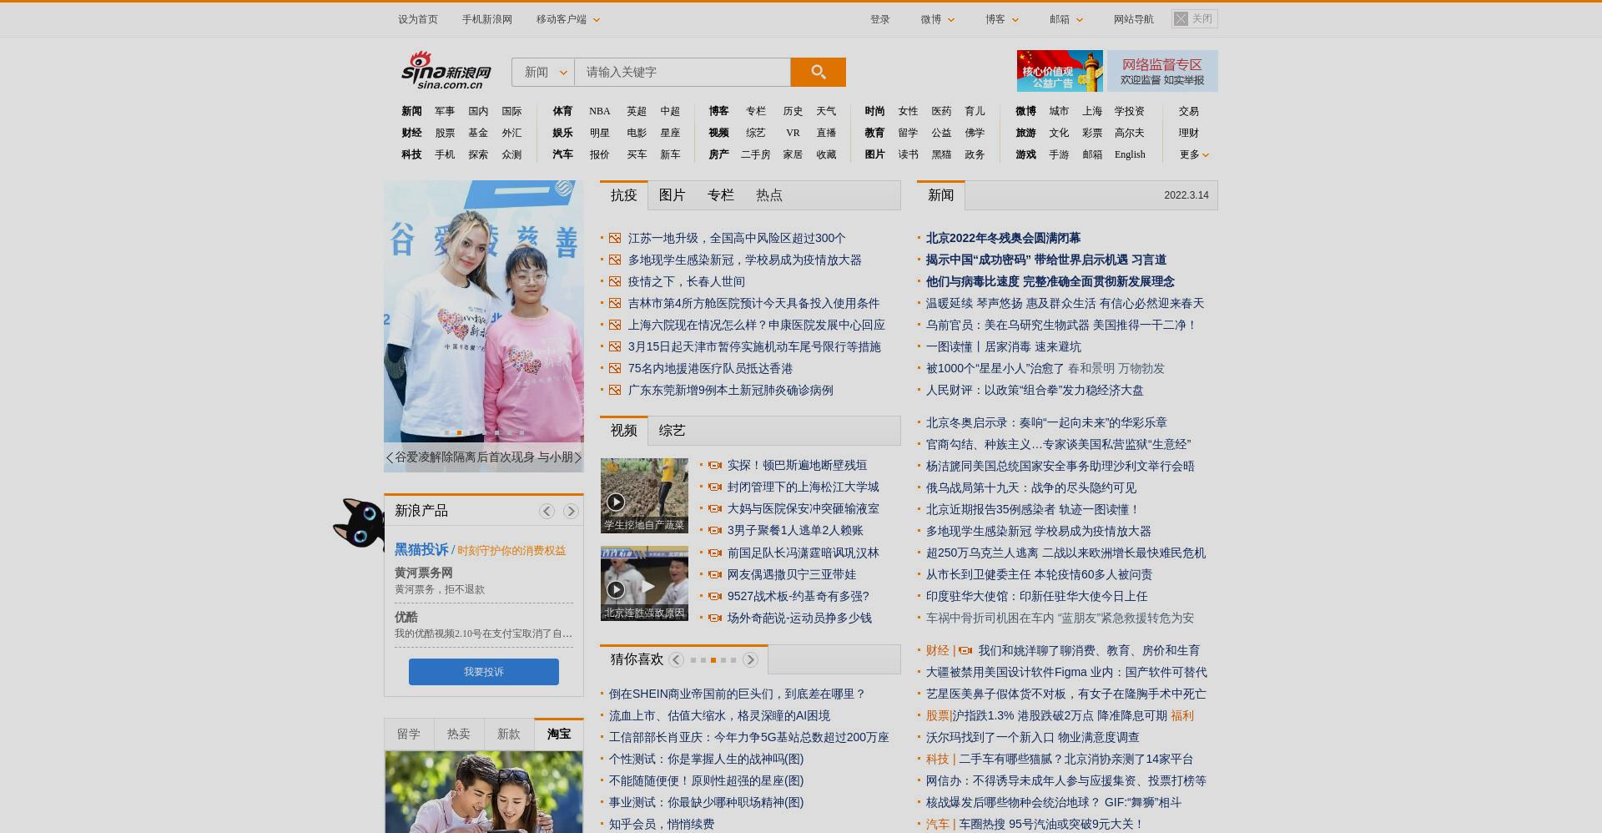Click the 黑猫投诉 link

tap(421, 549)
